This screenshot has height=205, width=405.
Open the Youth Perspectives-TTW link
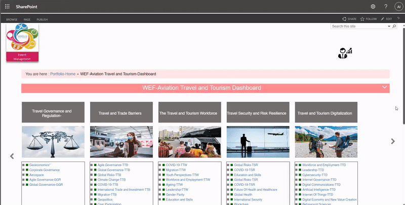pyautogui.click(x=182, y=175)
